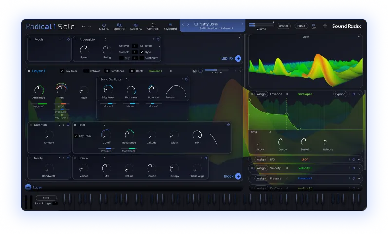Enable the Arpeggiator Align checkbox

tap(121, 58)
